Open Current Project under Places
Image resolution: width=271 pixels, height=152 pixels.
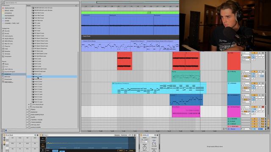pyautogui.click(x=9, y=71)
